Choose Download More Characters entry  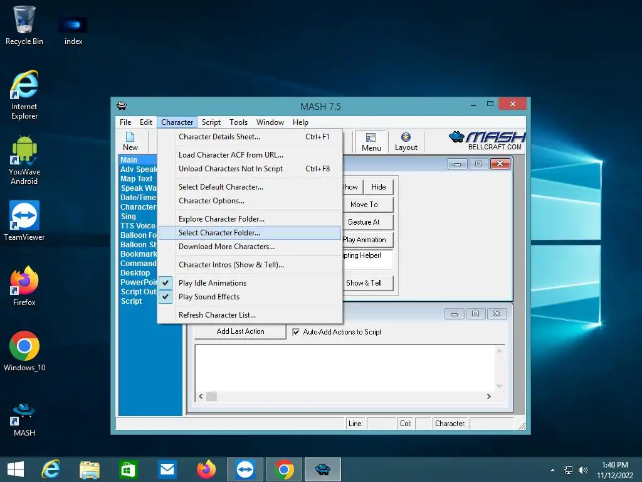coord(250,247)
